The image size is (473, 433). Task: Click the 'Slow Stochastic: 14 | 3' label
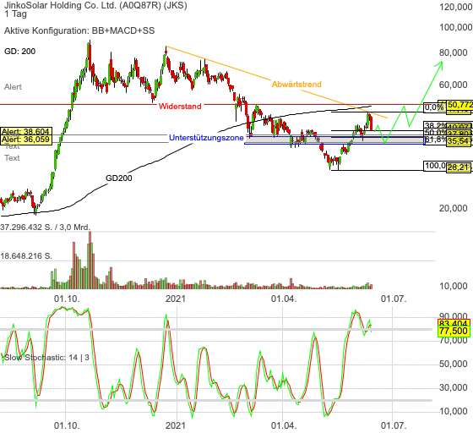click(x=46, y=358)
